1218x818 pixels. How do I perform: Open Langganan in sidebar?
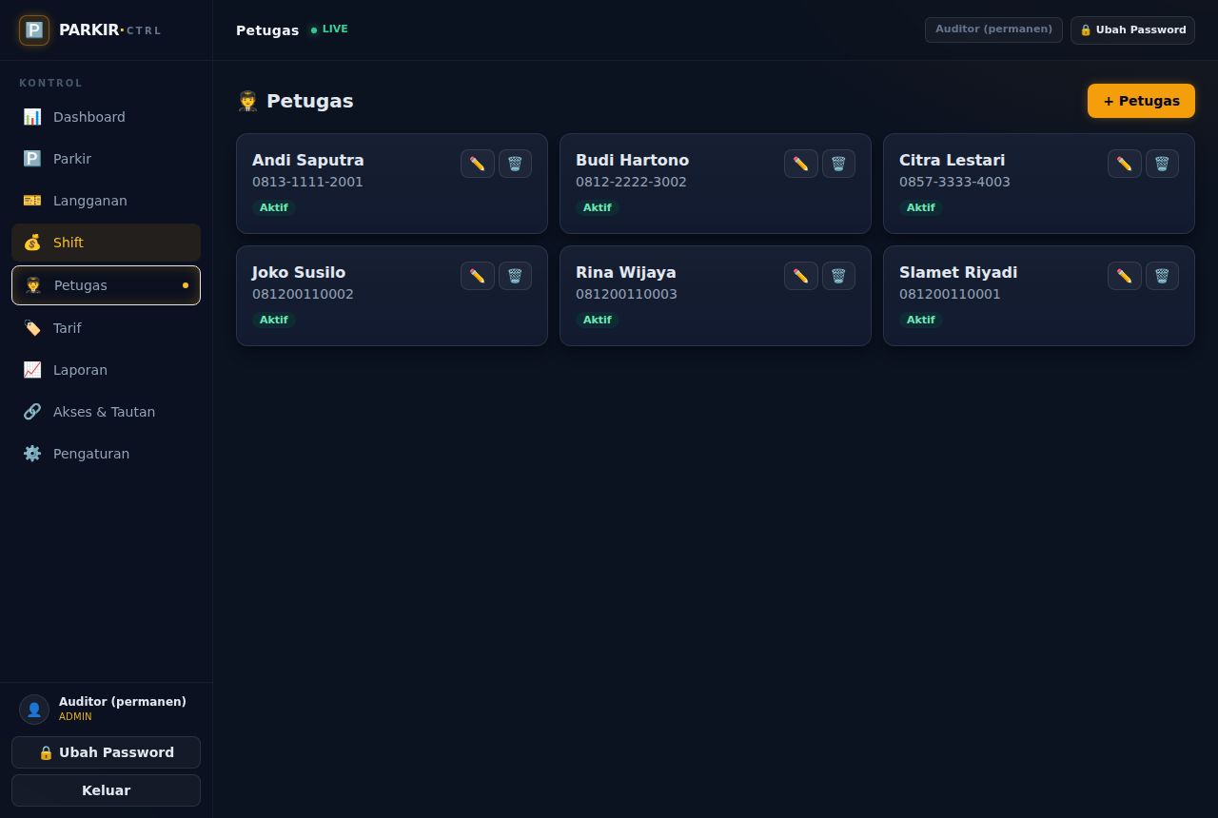(x=106, y=201)
